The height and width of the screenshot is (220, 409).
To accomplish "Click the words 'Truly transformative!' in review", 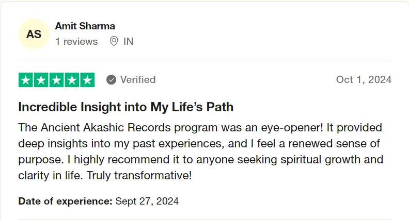I will click(x=139, y=176).
